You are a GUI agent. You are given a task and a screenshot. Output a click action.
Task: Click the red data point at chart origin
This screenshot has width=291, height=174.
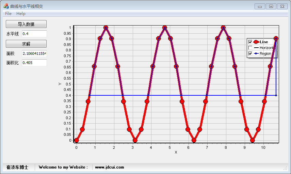coord(77,140)
